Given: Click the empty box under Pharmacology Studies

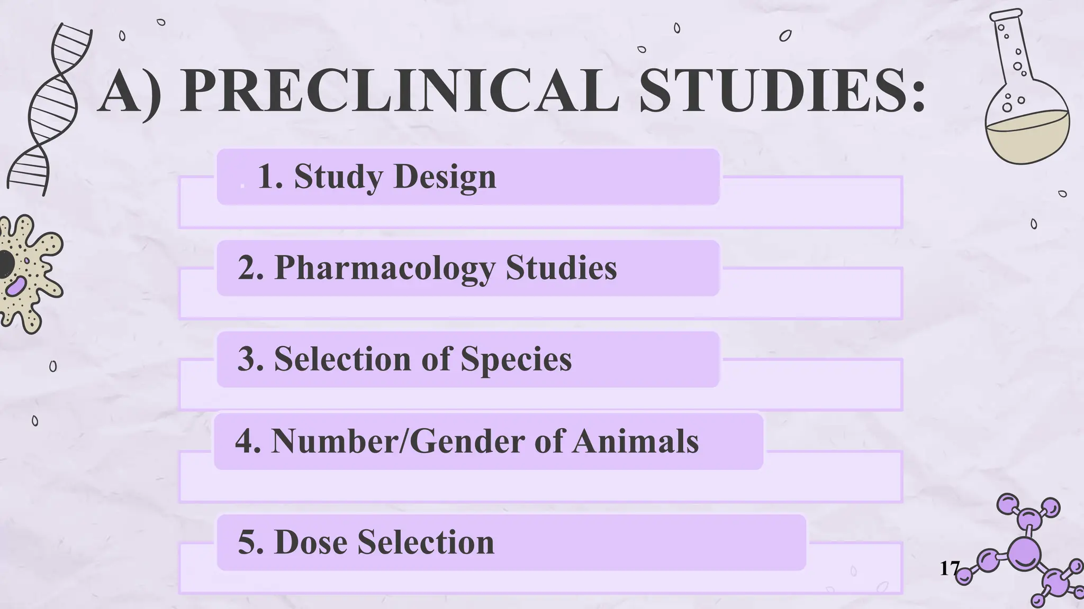Looking at the screenshot, I should pos(540,307).
